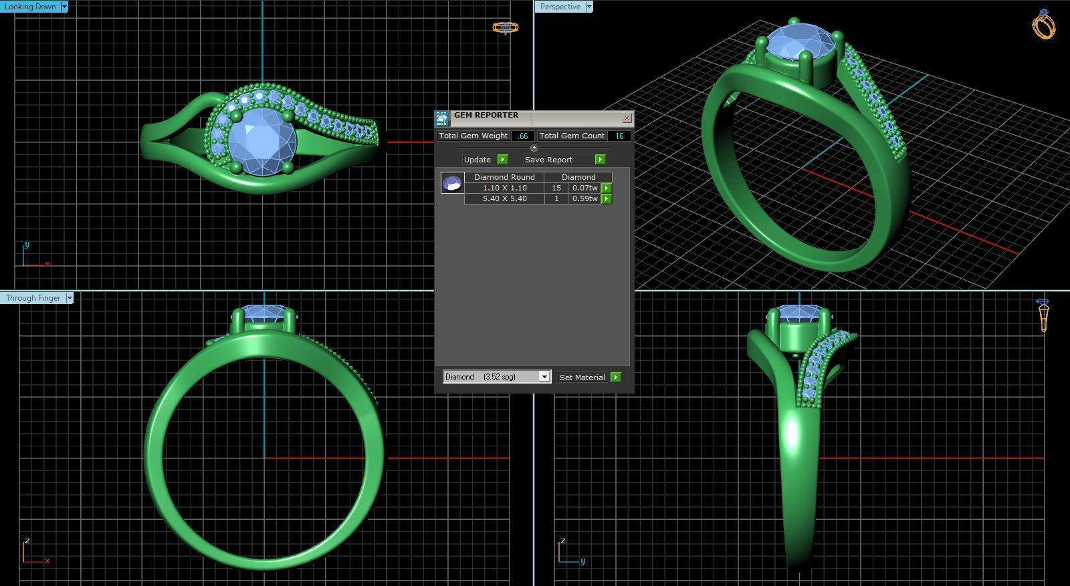The height and width of the screenshot is (586, 1070).
Task: Click green arrow next to Update
Action: 503,160
